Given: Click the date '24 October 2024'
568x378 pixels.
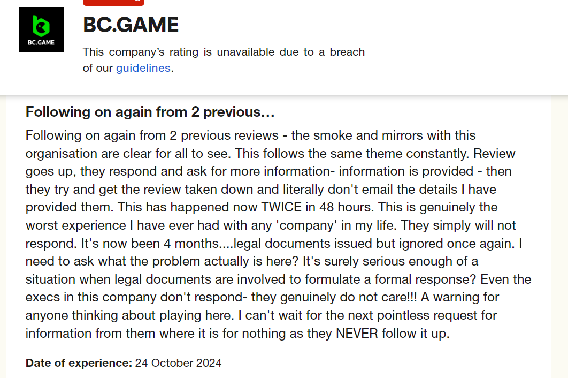Looking at the screenshot, I should (178, 363).
